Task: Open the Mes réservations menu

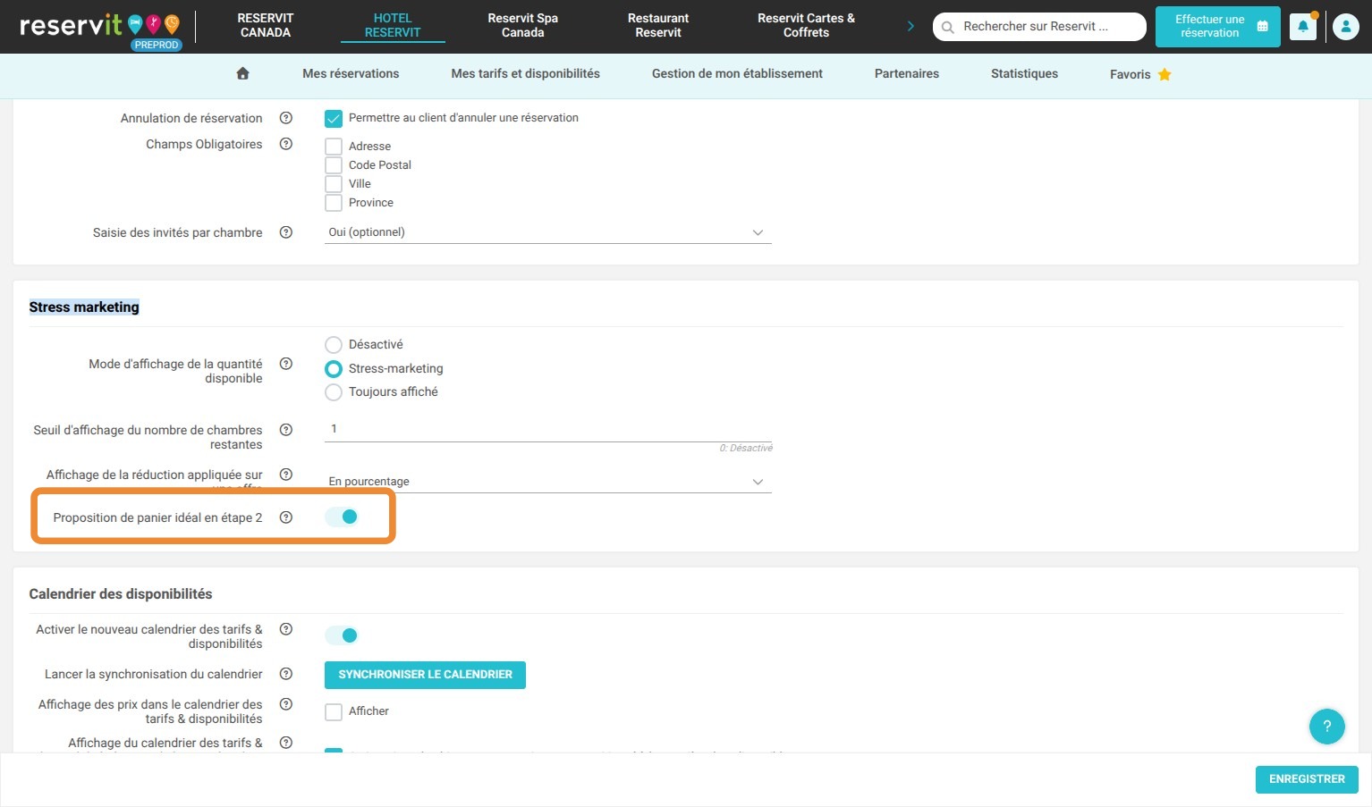Action: (x=351, y=73)
